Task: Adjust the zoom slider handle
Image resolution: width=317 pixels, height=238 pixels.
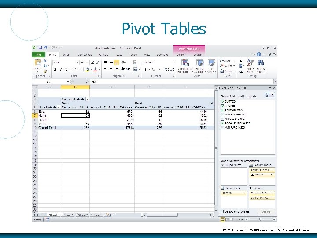Action: tap(260, 219)
